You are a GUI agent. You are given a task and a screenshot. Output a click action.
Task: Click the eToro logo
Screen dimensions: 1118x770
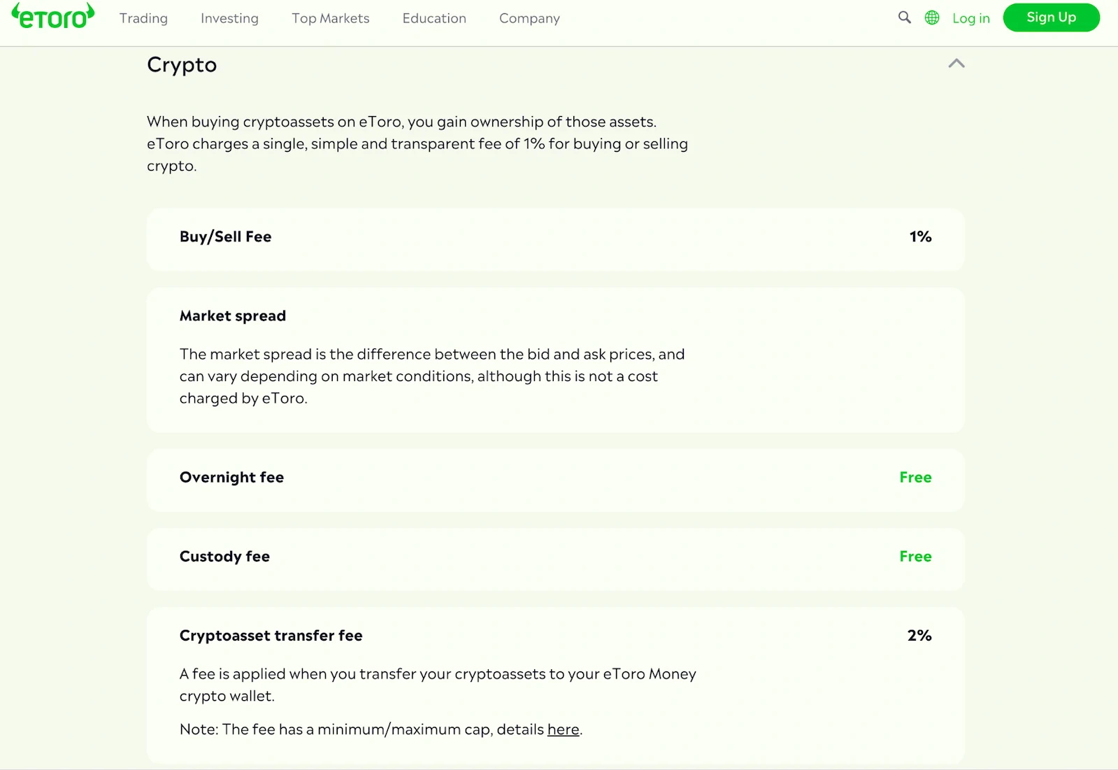pyautogui.click(x=53, y=17)
